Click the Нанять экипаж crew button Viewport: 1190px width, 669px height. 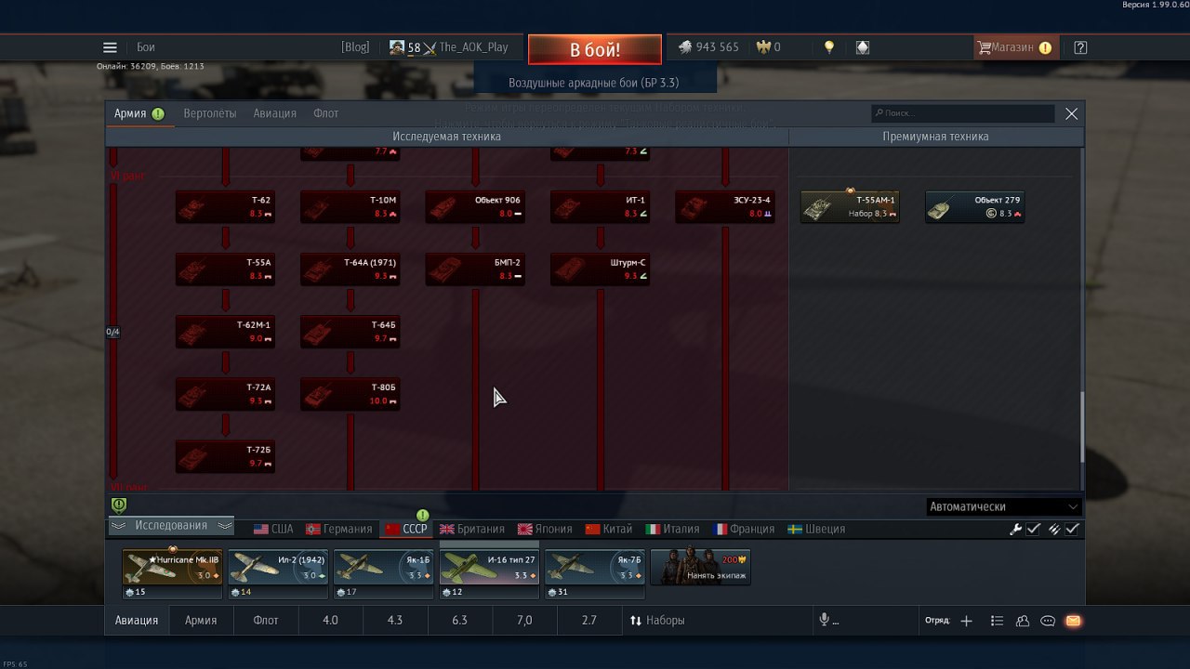pos(701,567)
